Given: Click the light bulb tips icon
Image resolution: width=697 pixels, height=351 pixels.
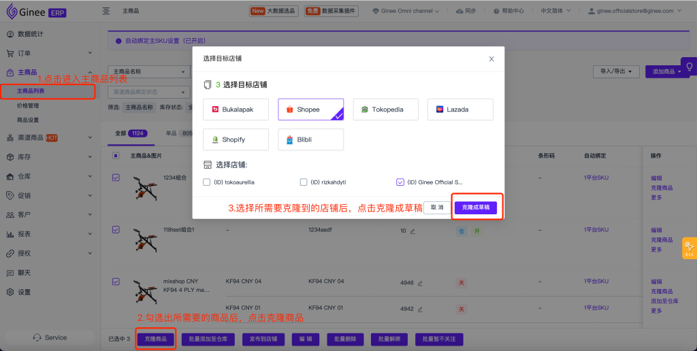Looking at the screenshot, I should 690,67.
